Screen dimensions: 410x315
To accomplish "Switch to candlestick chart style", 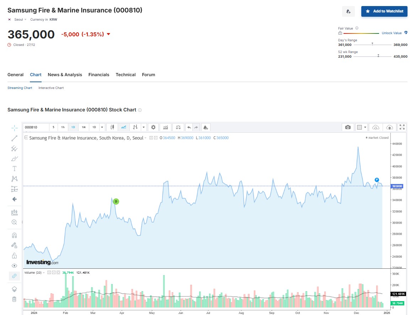I will (112, 127).
